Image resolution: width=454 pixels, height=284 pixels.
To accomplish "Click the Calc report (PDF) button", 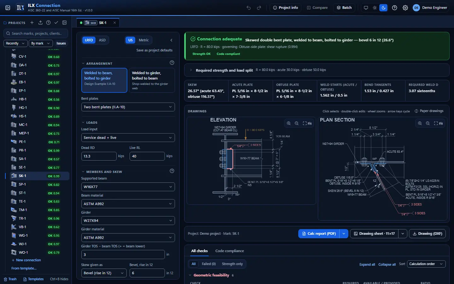I will pos(318,234).
